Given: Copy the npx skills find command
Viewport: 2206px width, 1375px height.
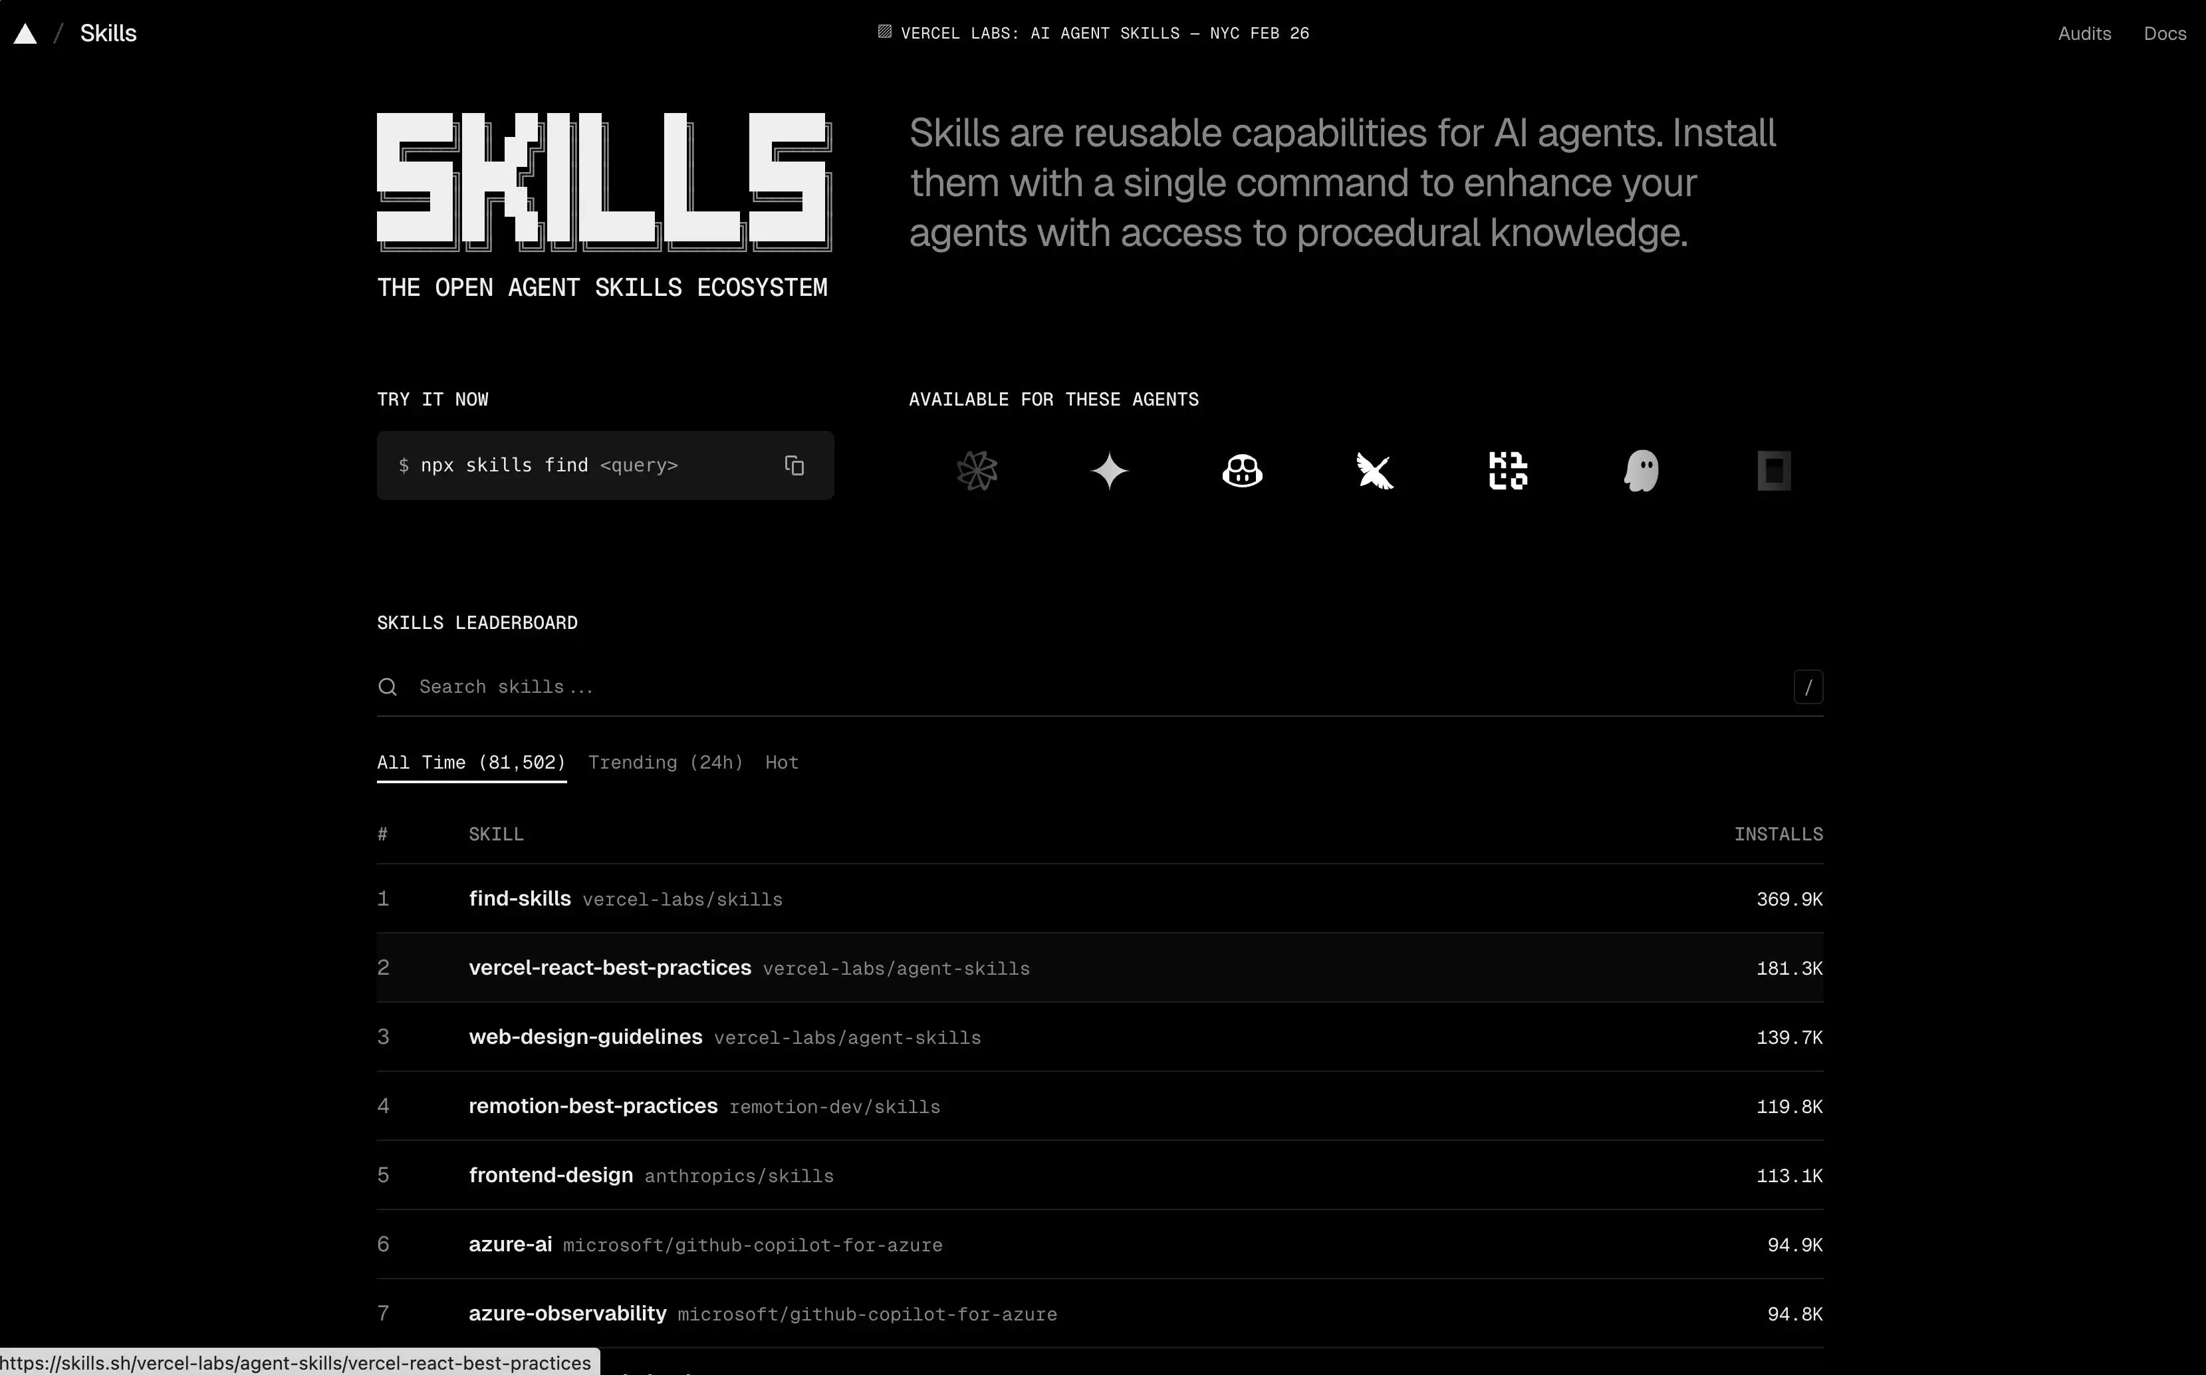Looking at the screenshot, I should (x=794, y=465).
